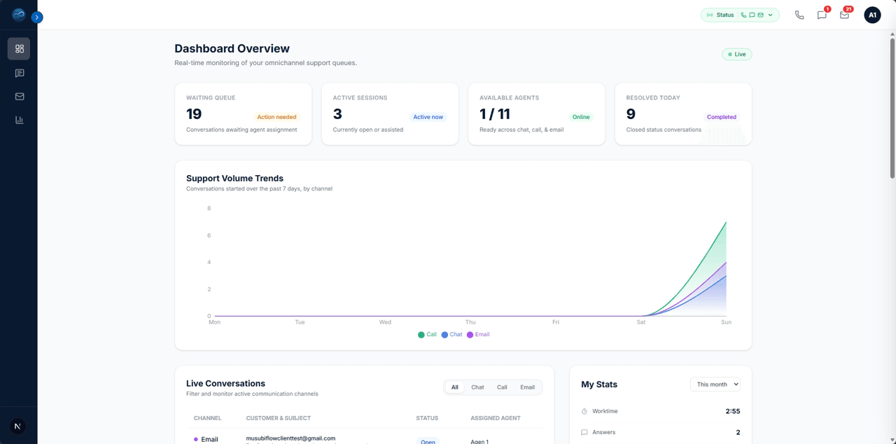This screenshot has height=444, width=896.
Task: Toggle the Call series in chart legend
Action: pyautogui.click(x=427, y=335)
